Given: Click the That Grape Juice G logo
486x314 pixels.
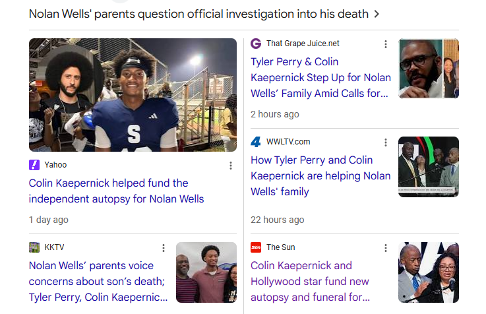Looking at the screenshot, I should (256, 44).
